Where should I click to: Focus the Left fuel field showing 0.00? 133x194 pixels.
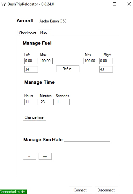[31, 61]
